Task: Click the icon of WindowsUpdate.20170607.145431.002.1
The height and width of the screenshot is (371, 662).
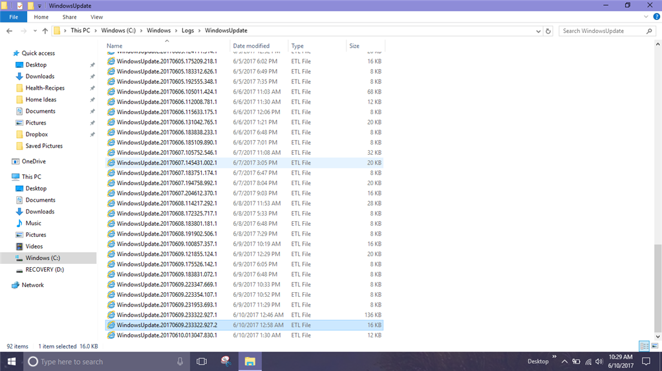Action: 111,163
